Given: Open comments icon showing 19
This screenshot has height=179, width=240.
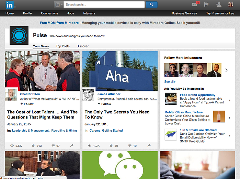Looking at the screenshot, I should (130, 146).
